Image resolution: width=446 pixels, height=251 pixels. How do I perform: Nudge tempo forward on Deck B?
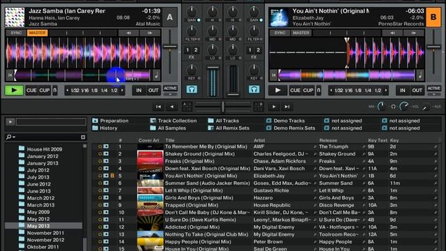click(x=413, y=33)
